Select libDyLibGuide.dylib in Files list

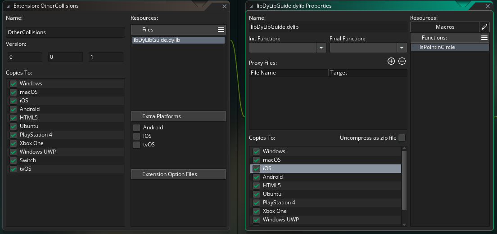(178, 40)
